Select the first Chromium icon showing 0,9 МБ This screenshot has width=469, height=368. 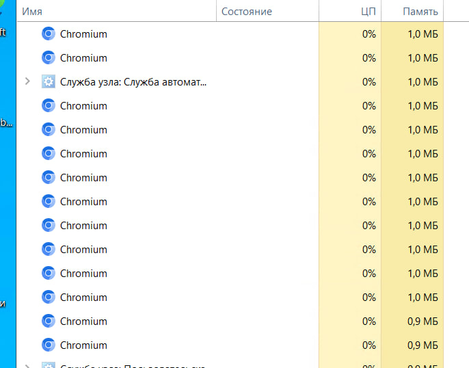(x=48, y=321)
